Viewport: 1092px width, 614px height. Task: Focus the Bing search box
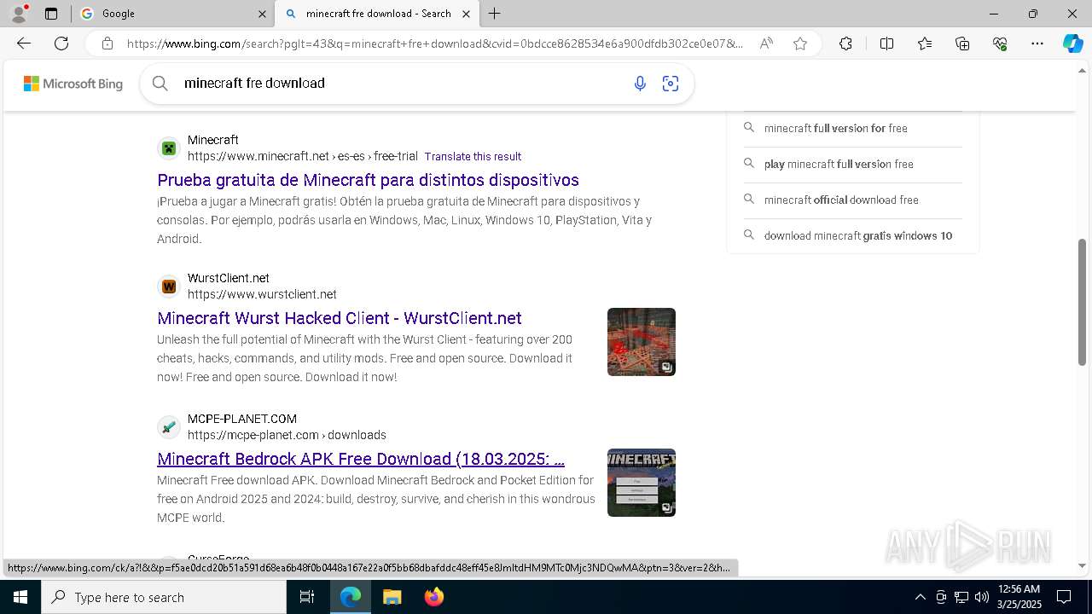tap(401, 84)
